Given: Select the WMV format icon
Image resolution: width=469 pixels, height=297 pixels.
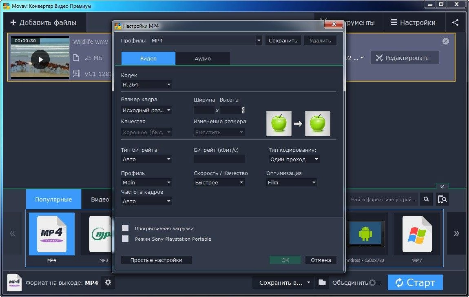Looking at the screenshot, I should tap(417, 234).
